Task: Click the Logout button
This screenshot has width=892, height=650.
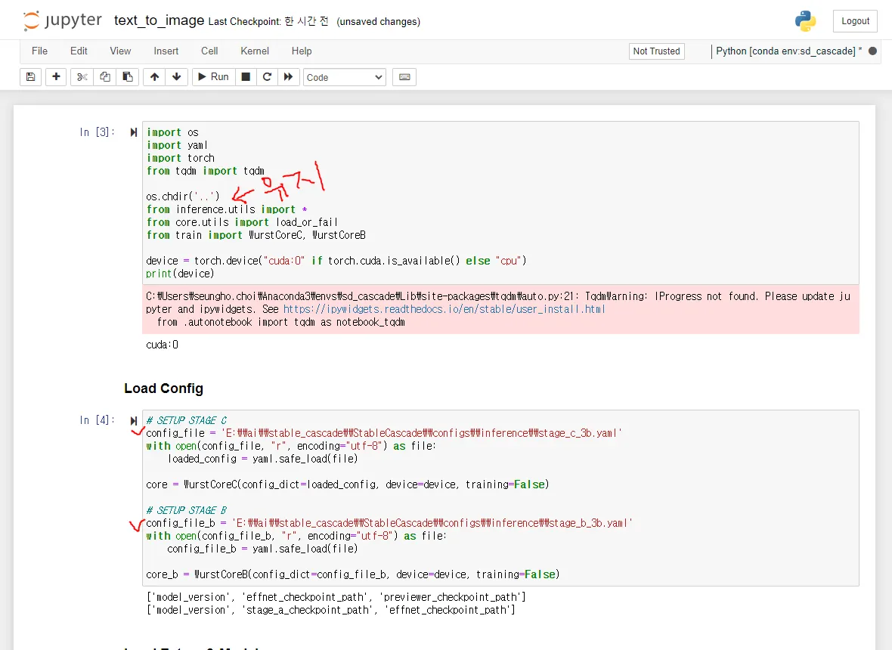Action: [855, 21]
